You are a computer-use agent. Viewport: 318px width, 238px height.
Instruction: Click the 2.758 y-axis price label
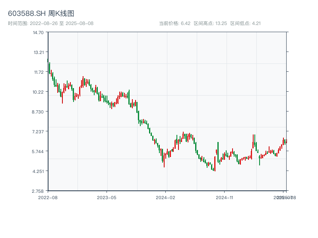point(38,191)
